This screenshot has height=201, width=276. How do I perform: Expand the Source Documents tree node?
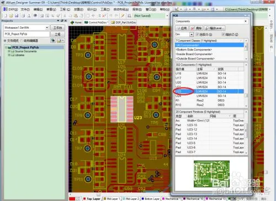tap(9, 51)
